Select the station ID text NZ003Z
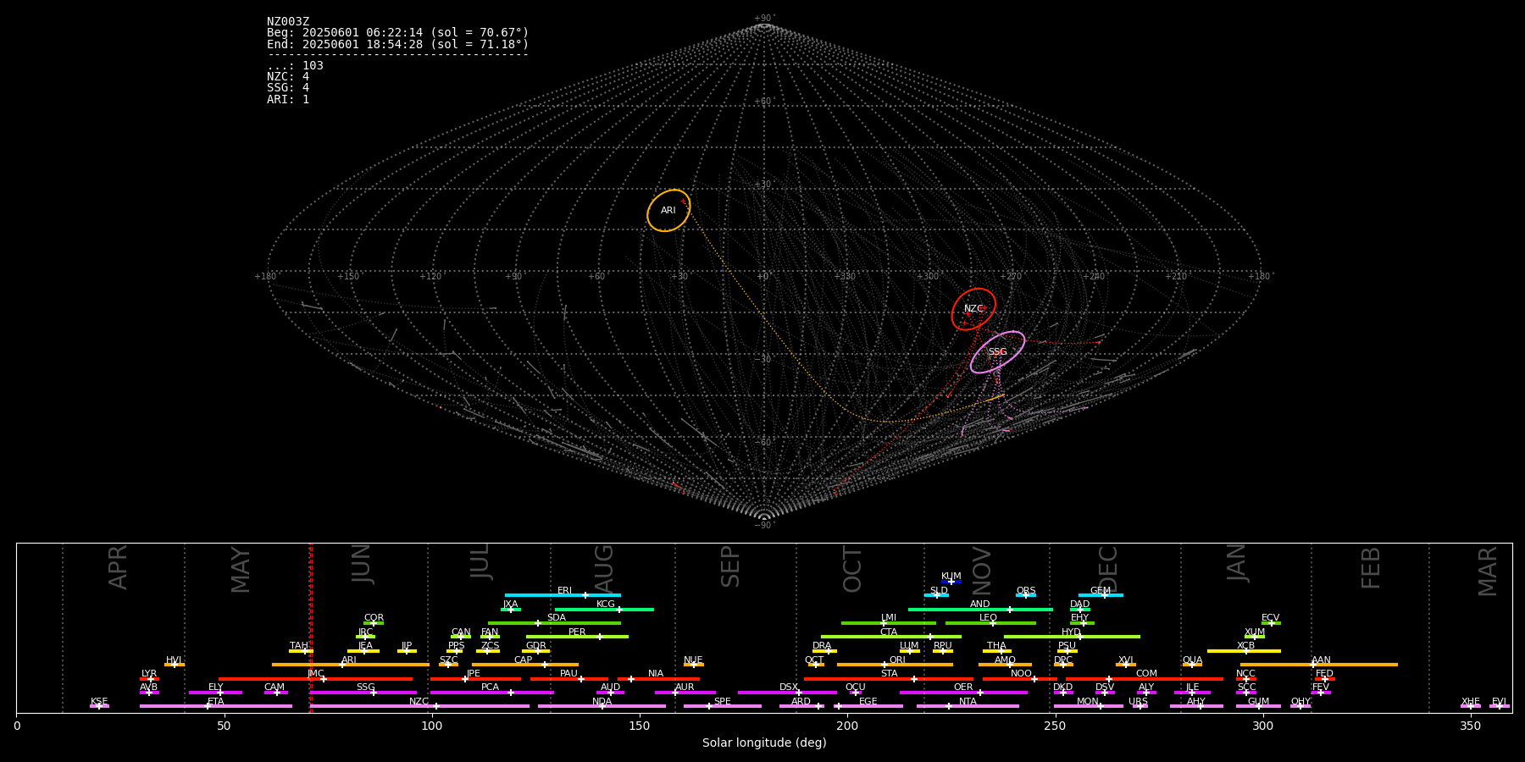Screen dimensions: 1525x762 (x=288, y=22)
